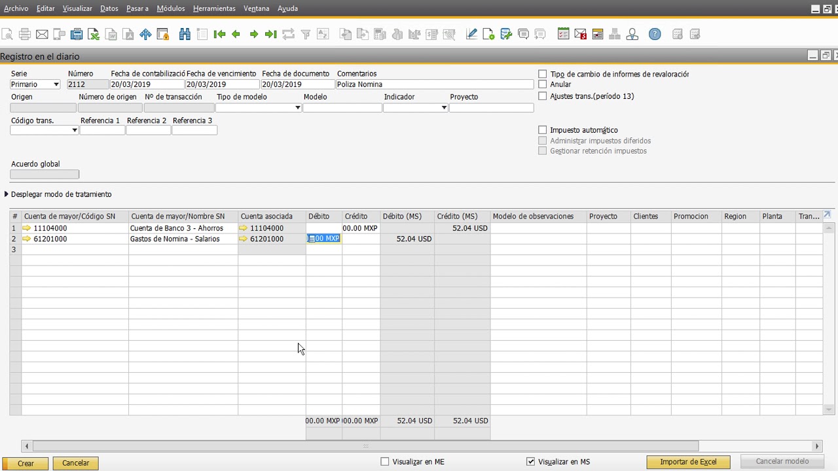
Task: Open the Ventana menu
Action: [256, 9]
